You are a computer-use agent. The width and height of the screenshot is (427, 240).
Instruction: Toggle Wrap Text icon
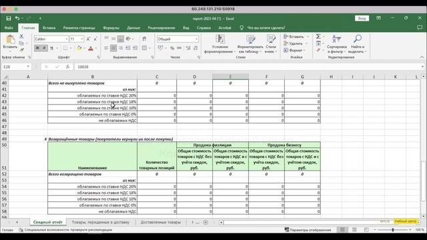pos(144,39)
